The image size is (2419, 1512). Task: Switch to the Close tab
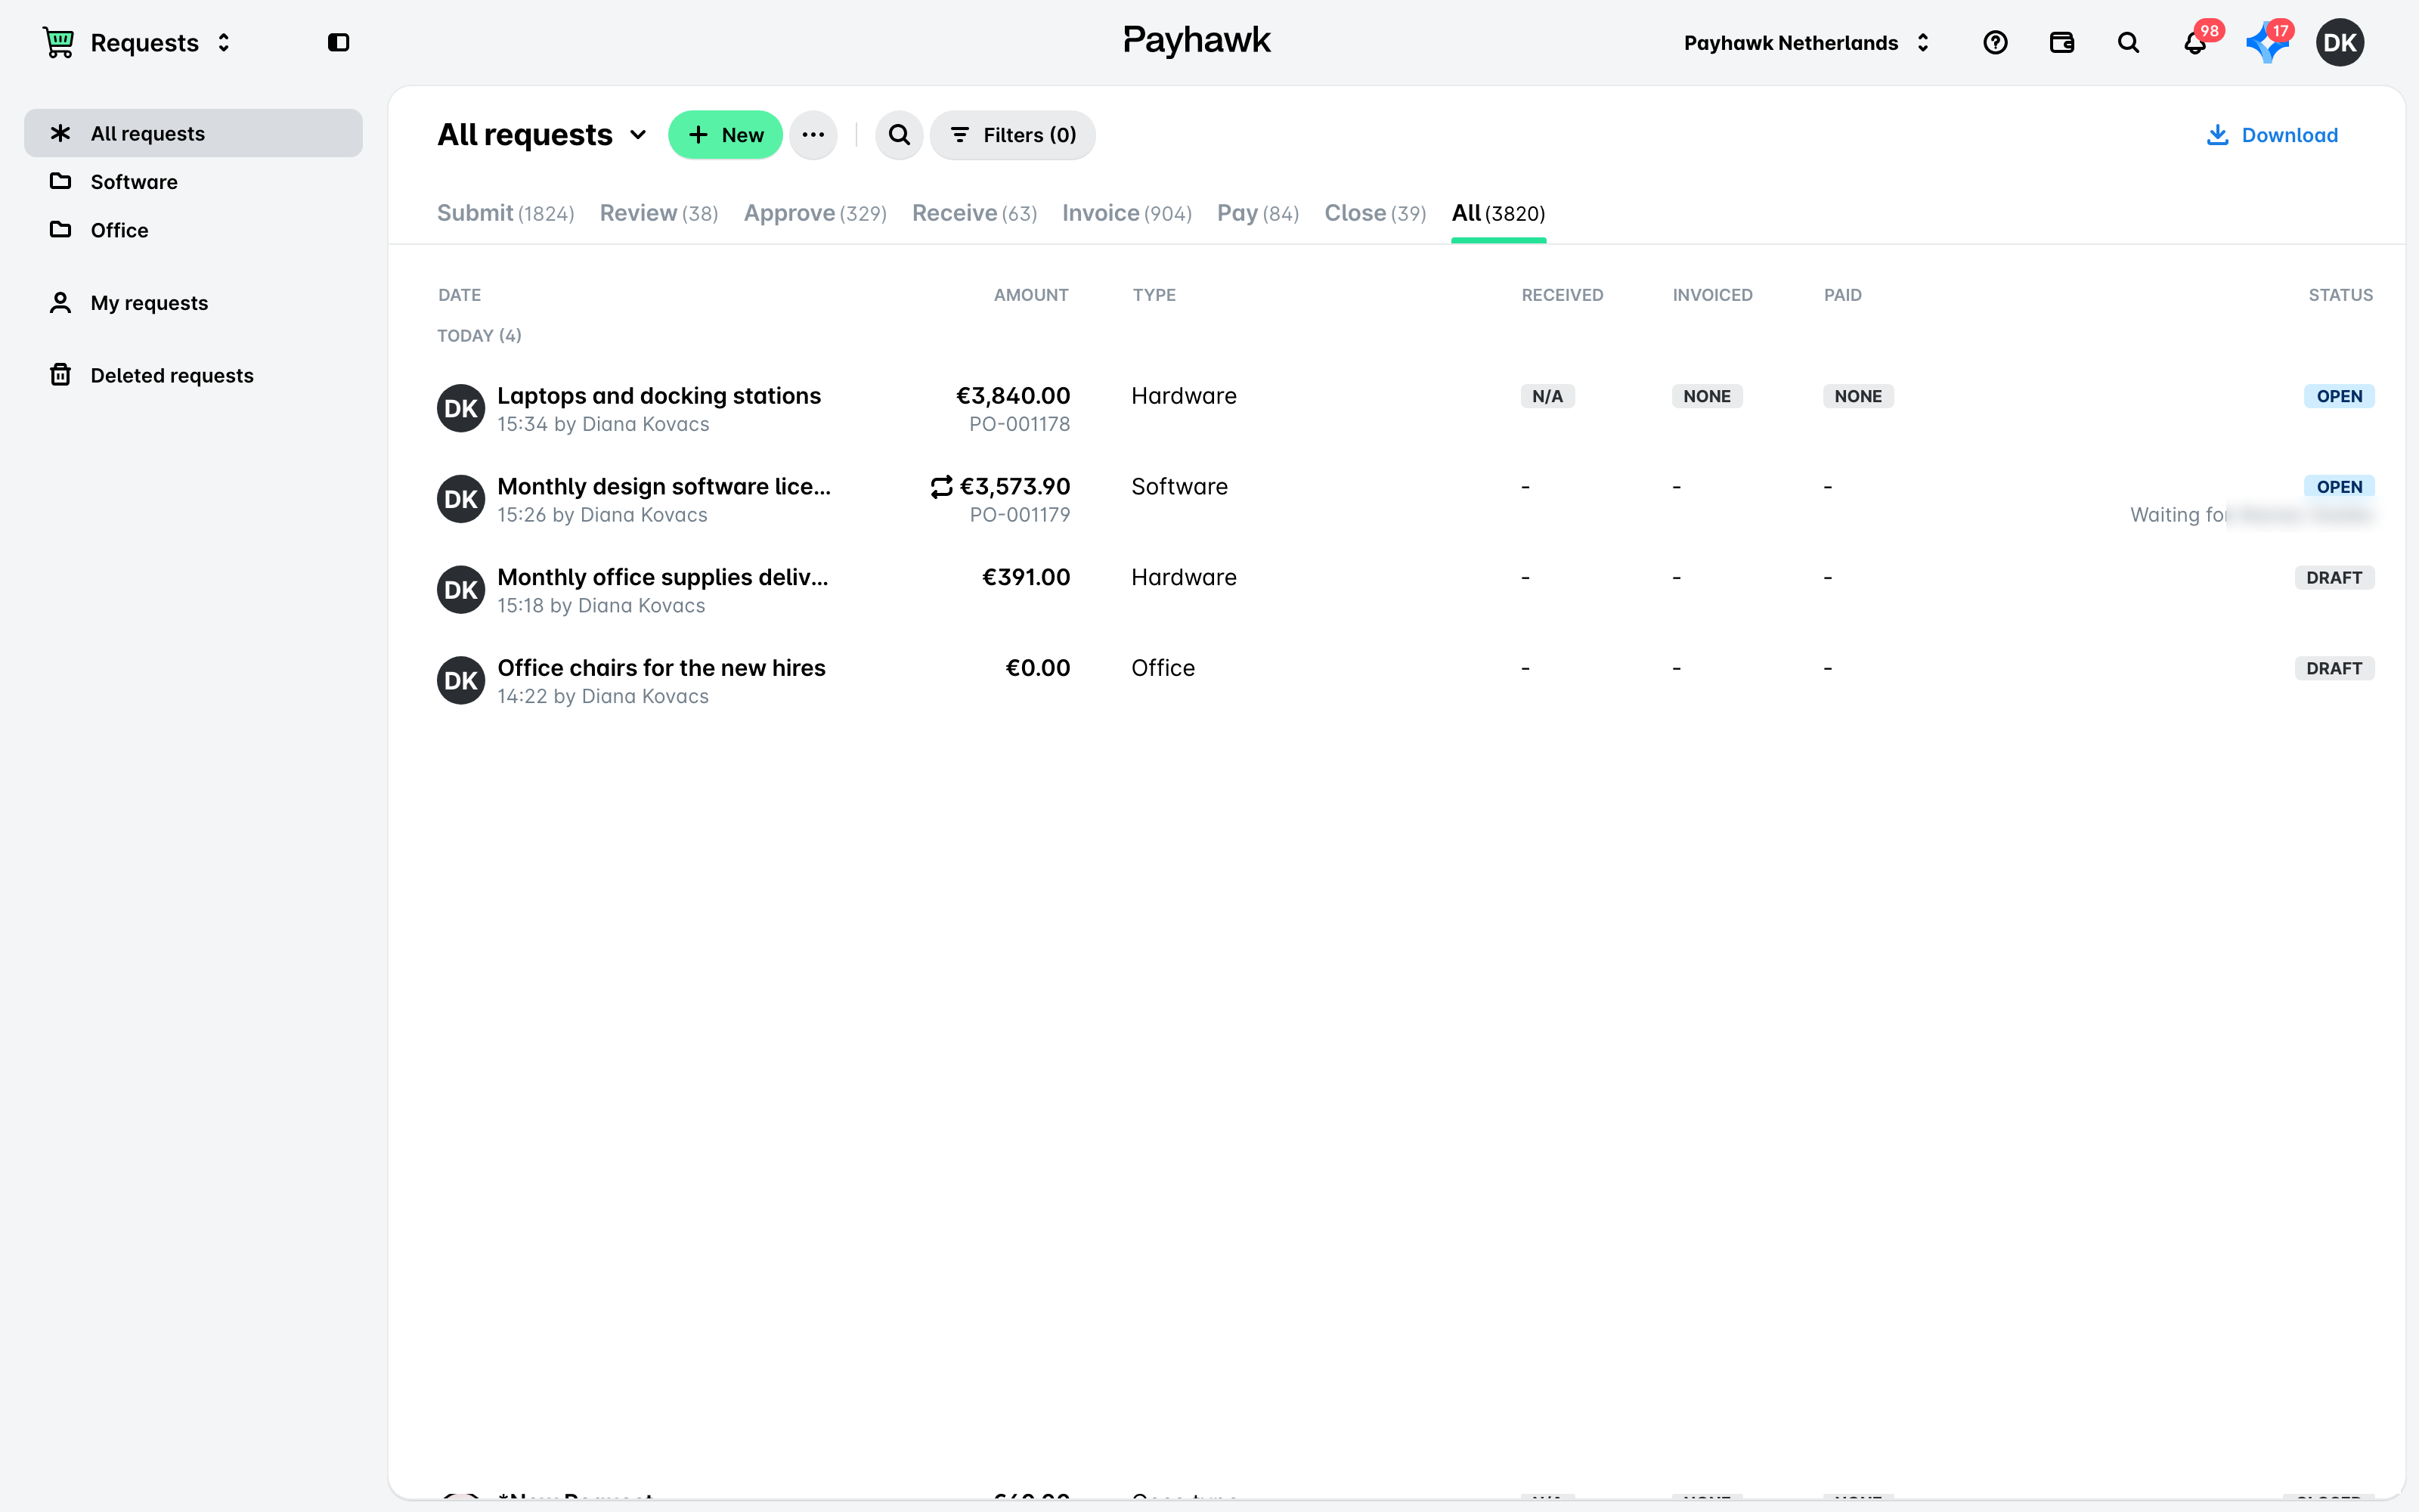coord(1376,213)
